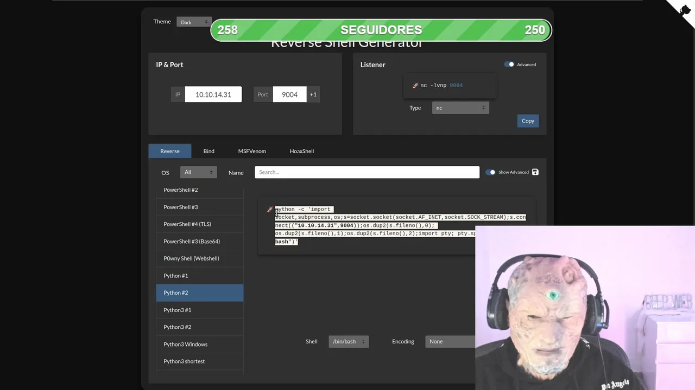695x390 pixels.
Task: Switch to the Reverse tab
Action: 170,151
